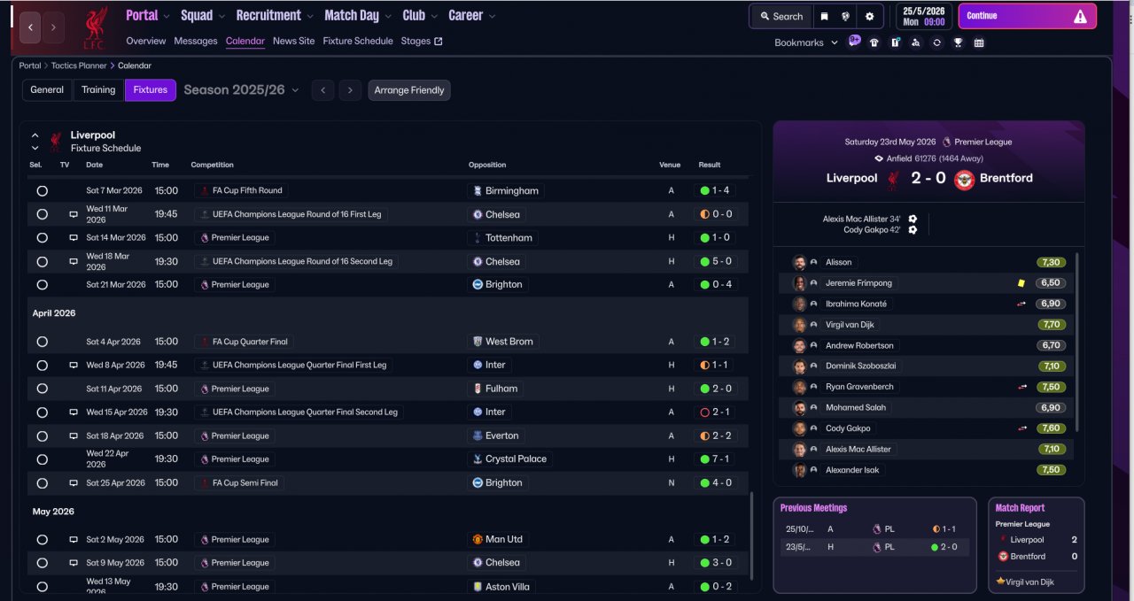Switch to the General tab
This screenshot has height=601, width=1134.
pyautogui.click(x=47, y=89)
